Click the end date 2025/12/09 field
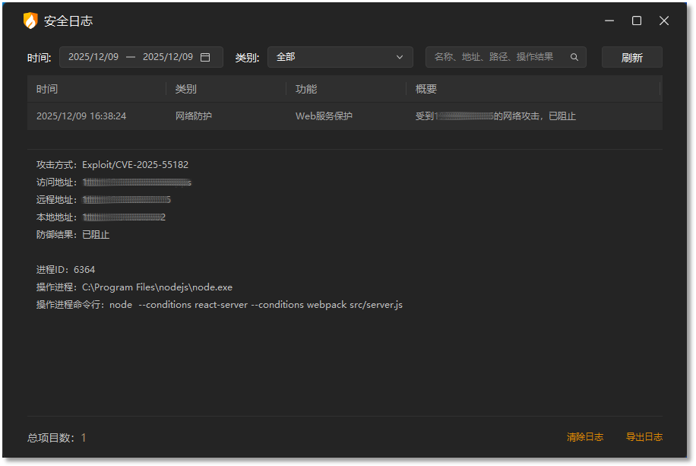This screenshot has height=466, width=696. coord(169,56)
